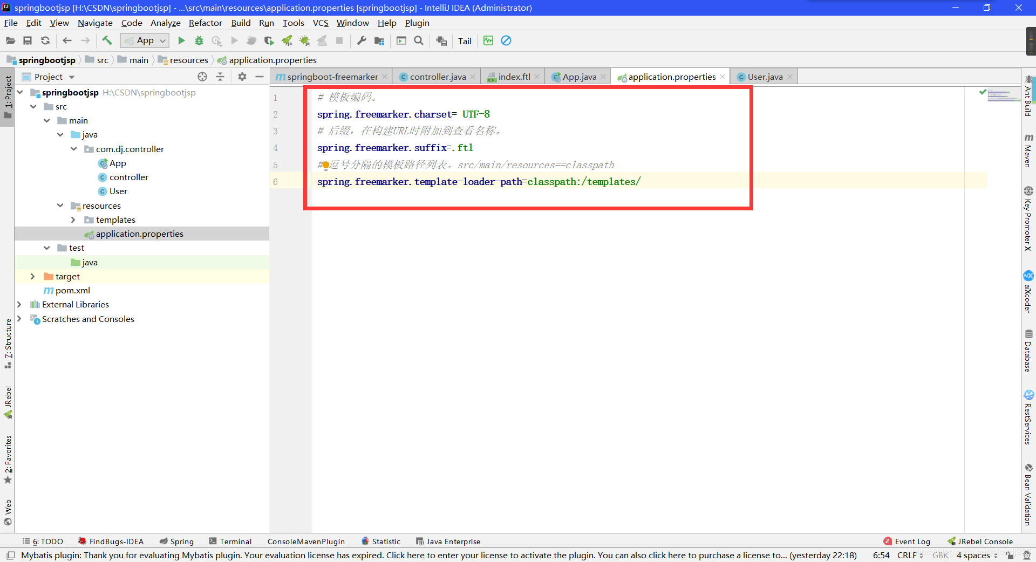
Task: Click the resources breadcrumb
Action: tap(188, 60)
